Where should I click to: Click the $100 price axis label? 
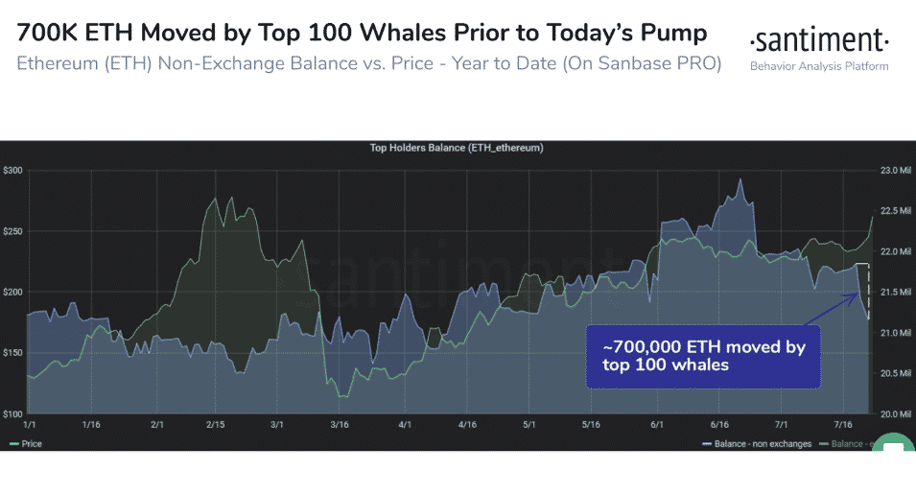tap(12, 414)
